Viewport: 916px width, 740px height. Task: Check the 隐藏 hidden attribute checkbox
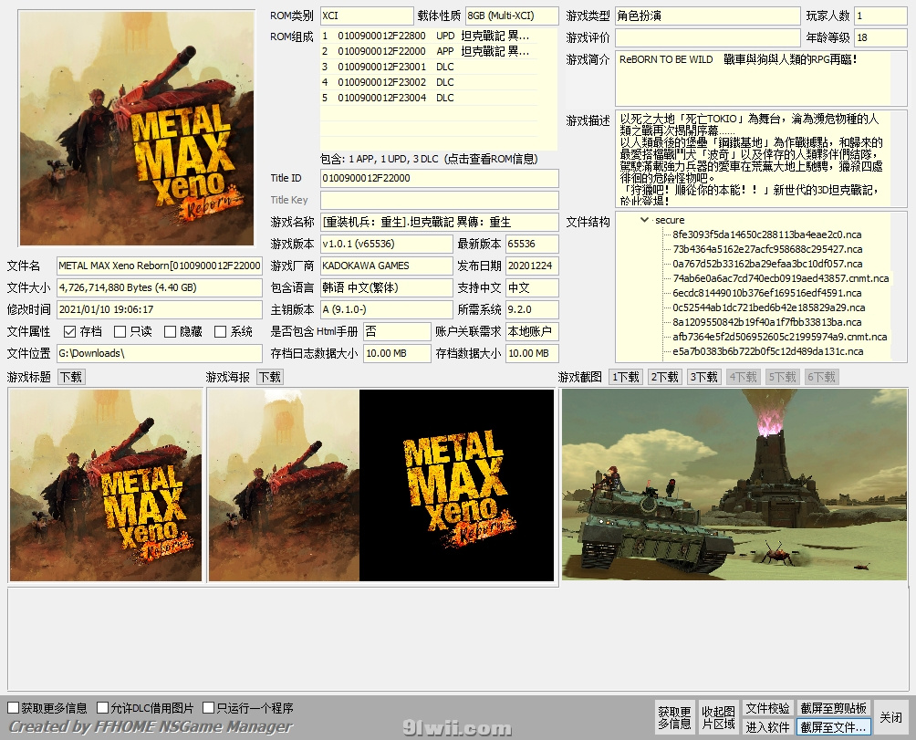pos(170,332)
